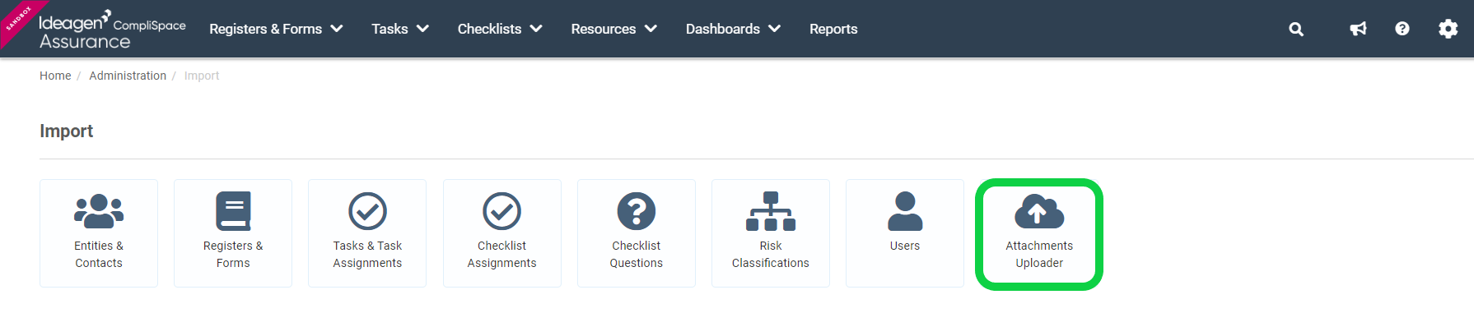The image size is (1474, 313).
Task: Expand the Dashboards menu chevron
Action: click(774, 29)
